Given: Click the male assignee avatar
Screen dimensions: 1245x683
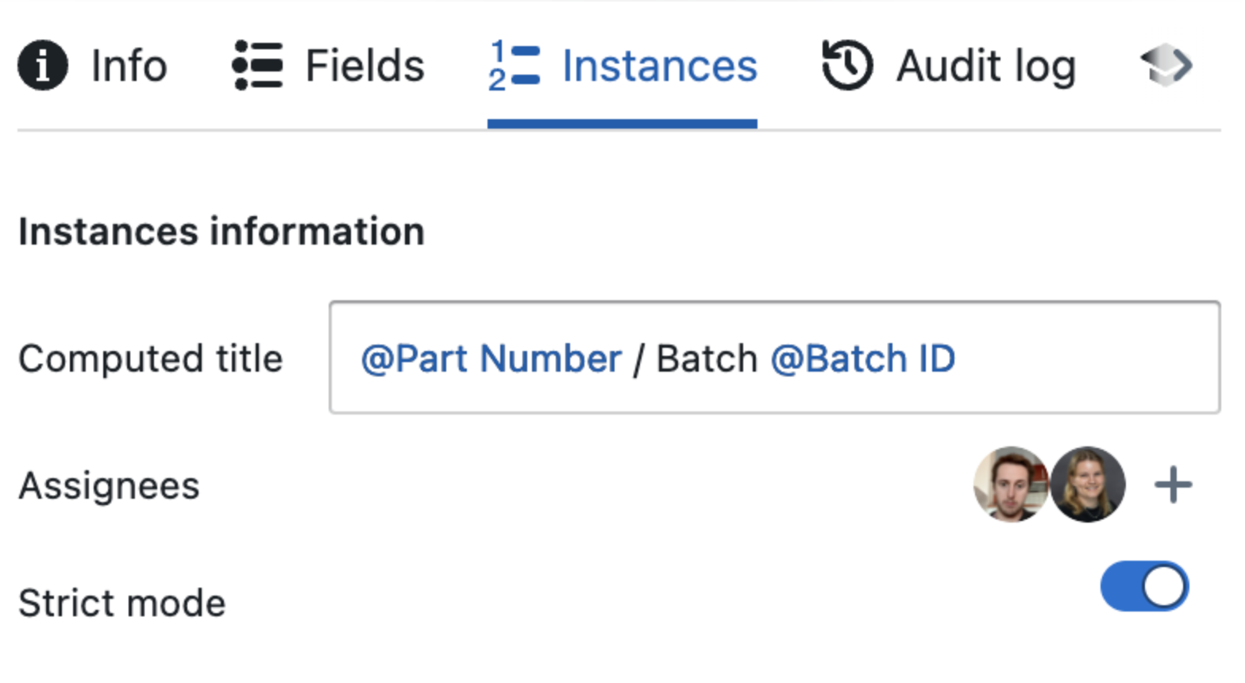Looking at the screenshot, I should pyautogui.click(x=1011, y=484).
